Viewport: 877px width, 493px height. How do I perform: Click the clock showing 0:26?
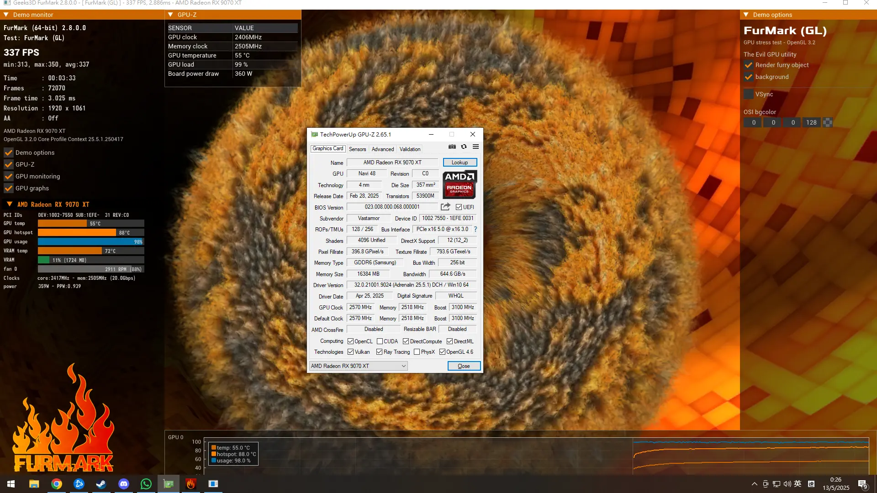coord(835,480)
